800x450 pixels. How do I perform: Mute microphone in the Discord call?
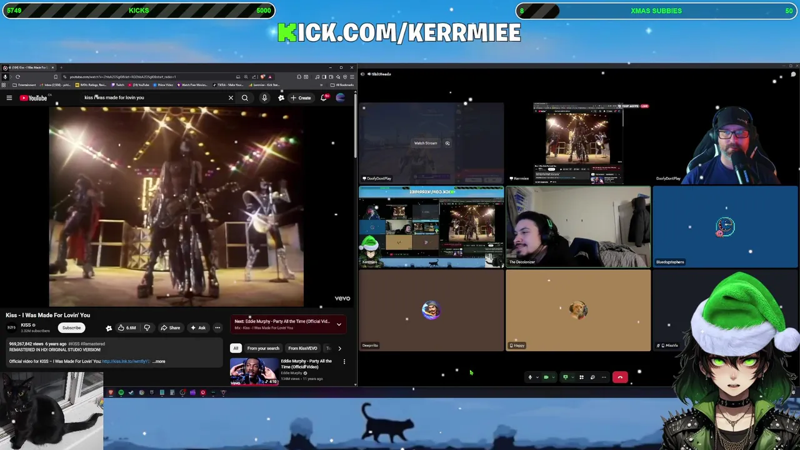[x=530, y=377]
